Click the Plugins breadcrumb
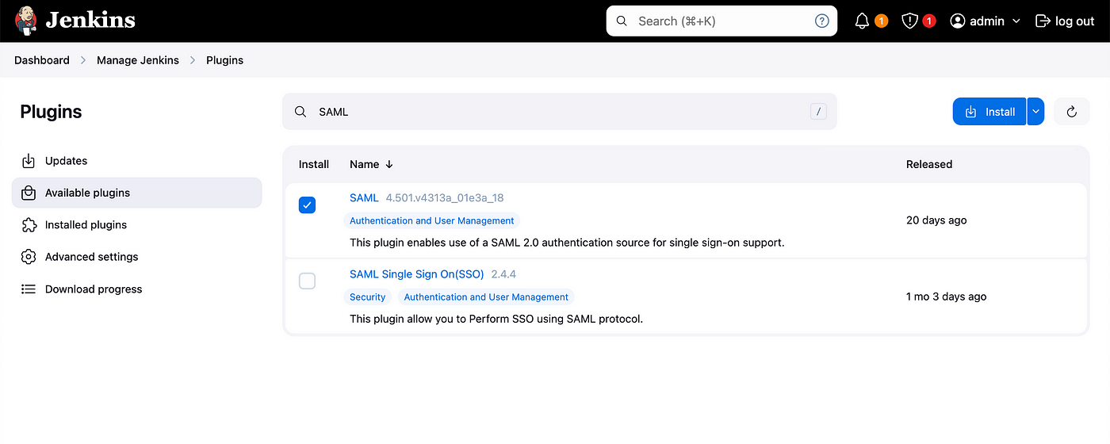The image size is (1110, 444). tap(224, 60)
